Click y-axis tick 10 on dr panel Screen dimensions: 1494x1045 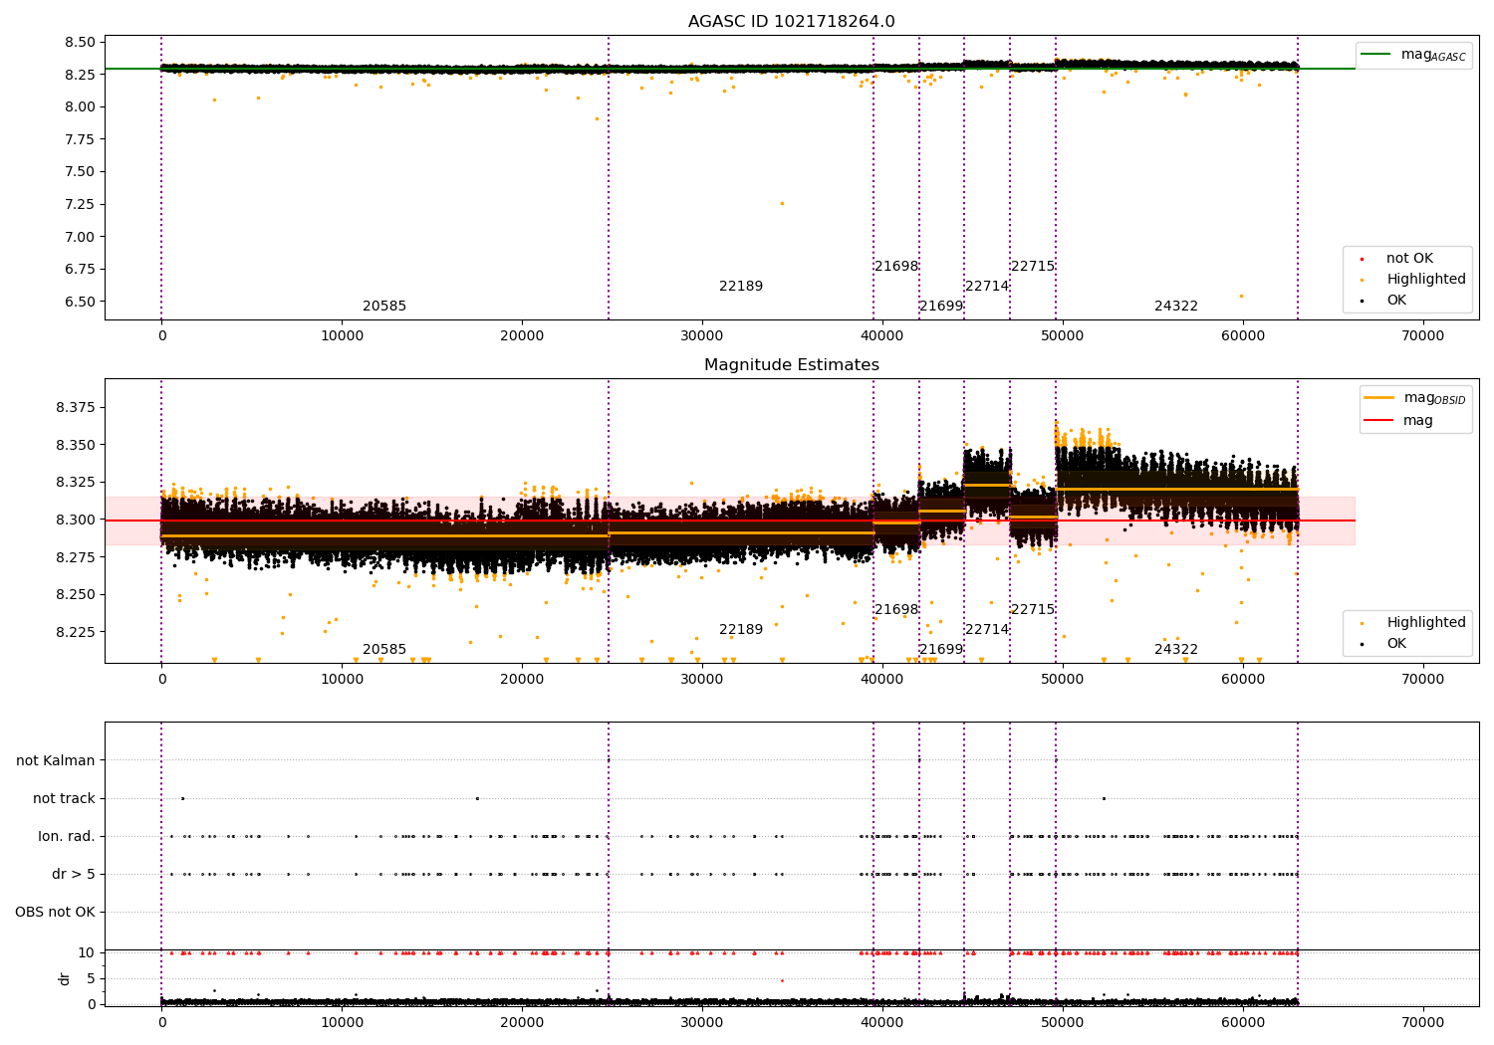(87, 953)
